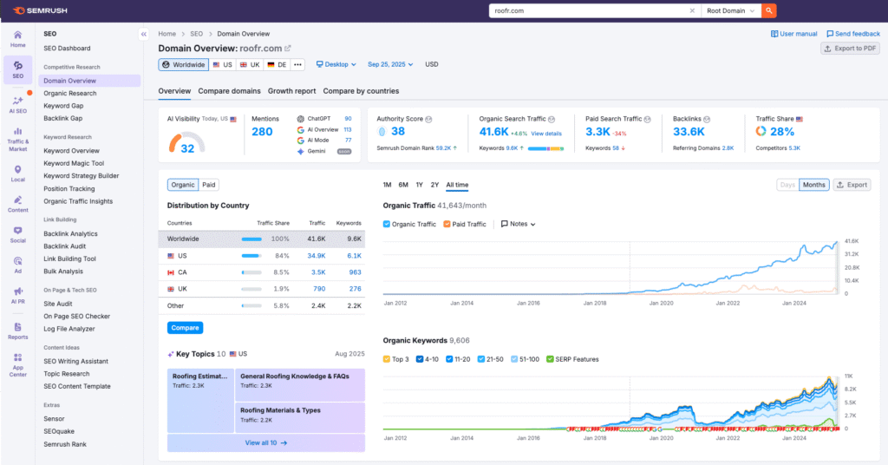The image size is (888, 465).
Task: Toggle the Paid Traffic checkbox
Action: pos(447,224)
